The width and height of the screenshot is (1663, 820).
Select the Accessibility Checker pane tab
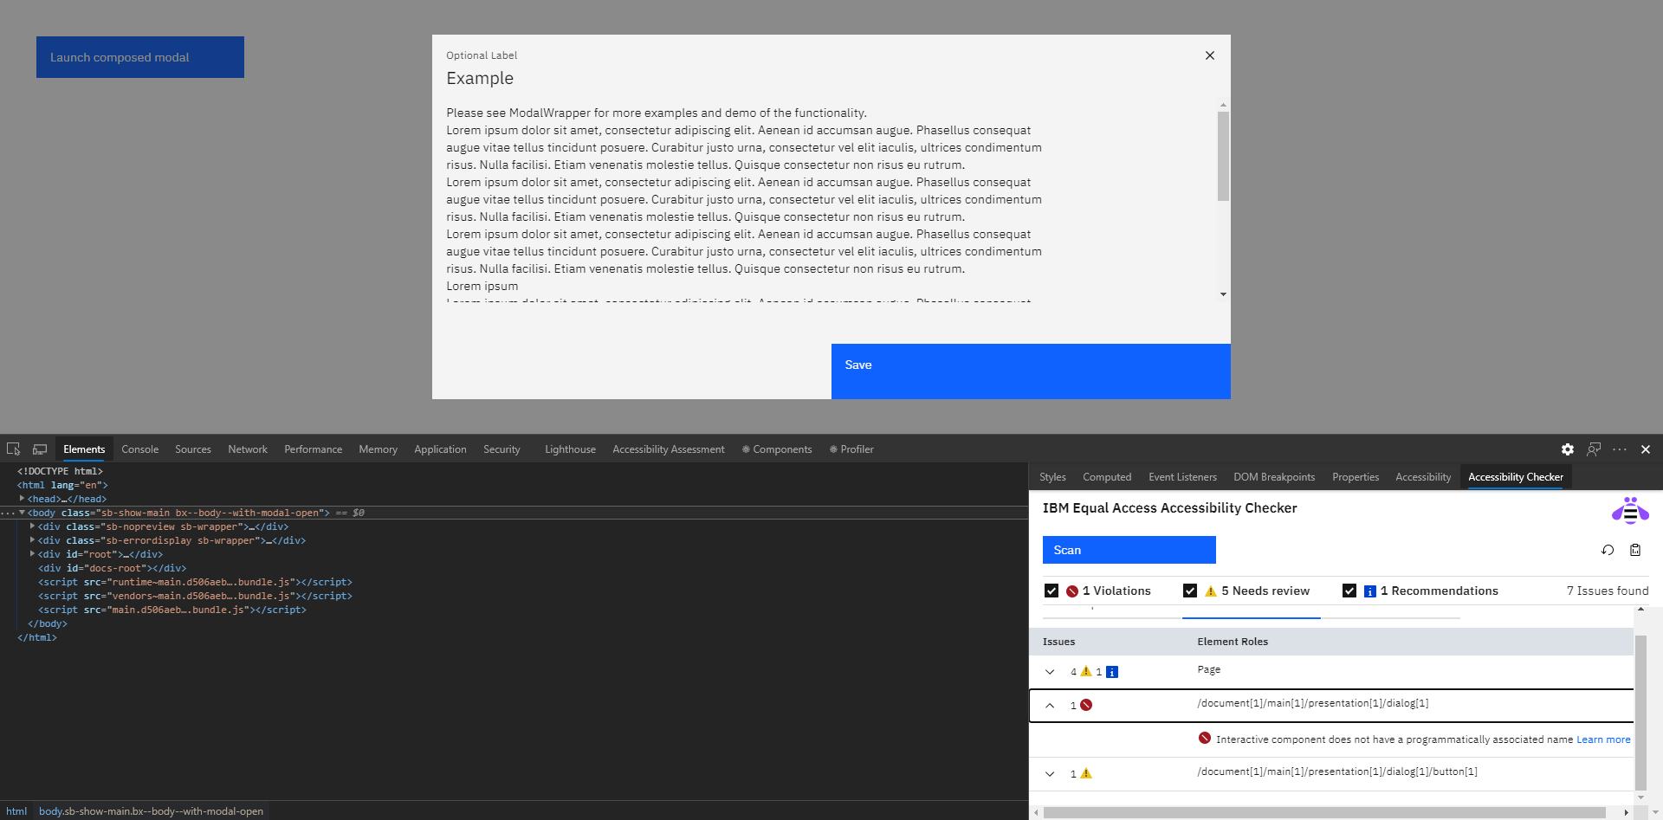[x=1516, y=477]
